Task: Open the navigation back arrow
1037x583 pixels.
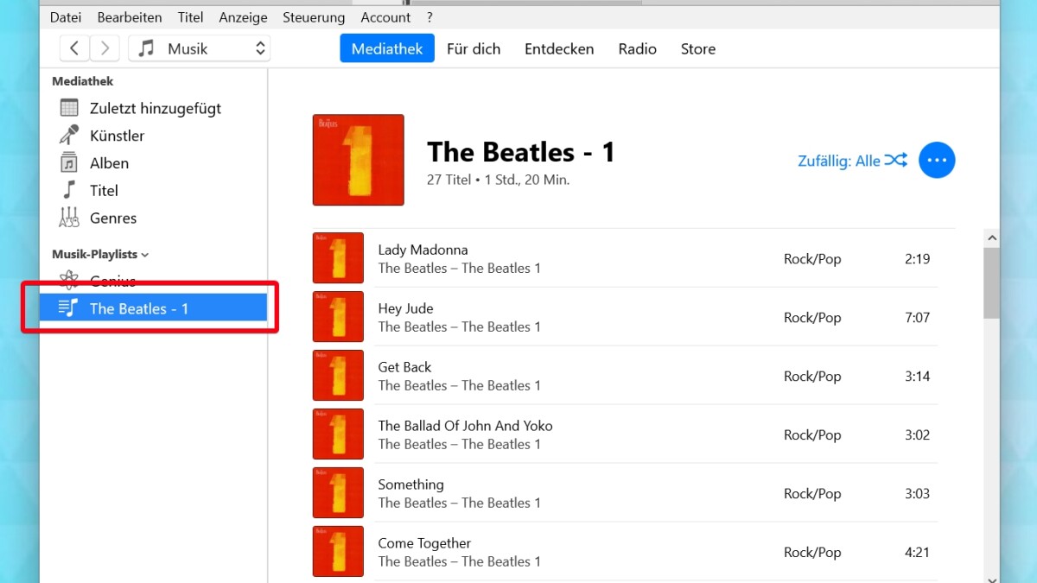Action: [x=74, y=48]
